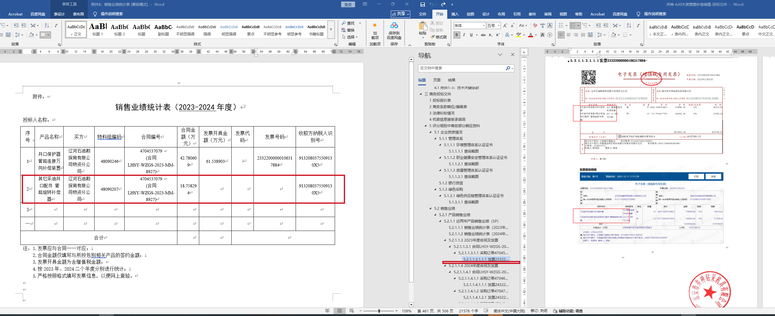Expand the styles gallery in the left window
The width and height of the screenshot is (775, 316).
point(331,30)
